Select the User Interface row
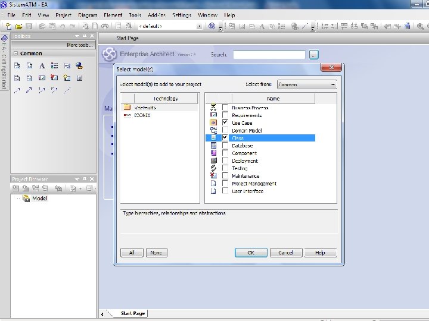429x321 pixels. click(260, 191)
